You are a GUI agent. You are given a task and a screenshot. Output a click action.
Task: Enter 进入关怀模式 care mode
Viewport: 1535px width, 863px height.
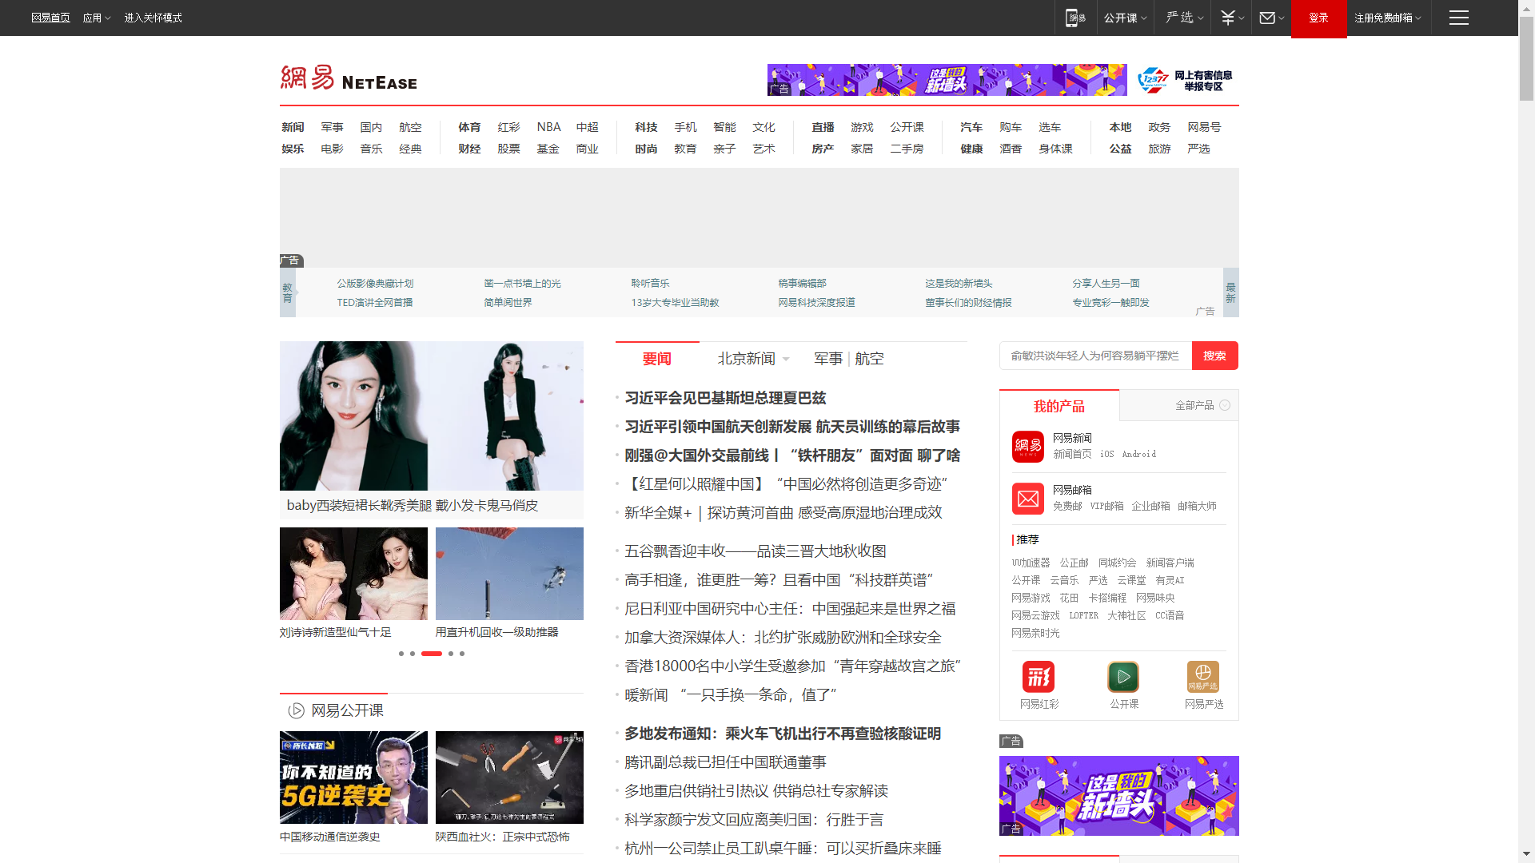tap(153, 18)
